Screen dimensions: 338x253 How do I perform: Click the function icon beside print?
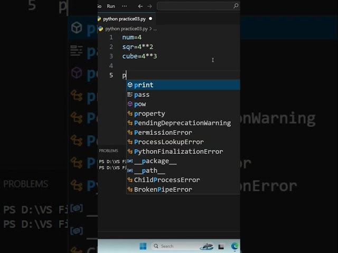tap(130, 85)
